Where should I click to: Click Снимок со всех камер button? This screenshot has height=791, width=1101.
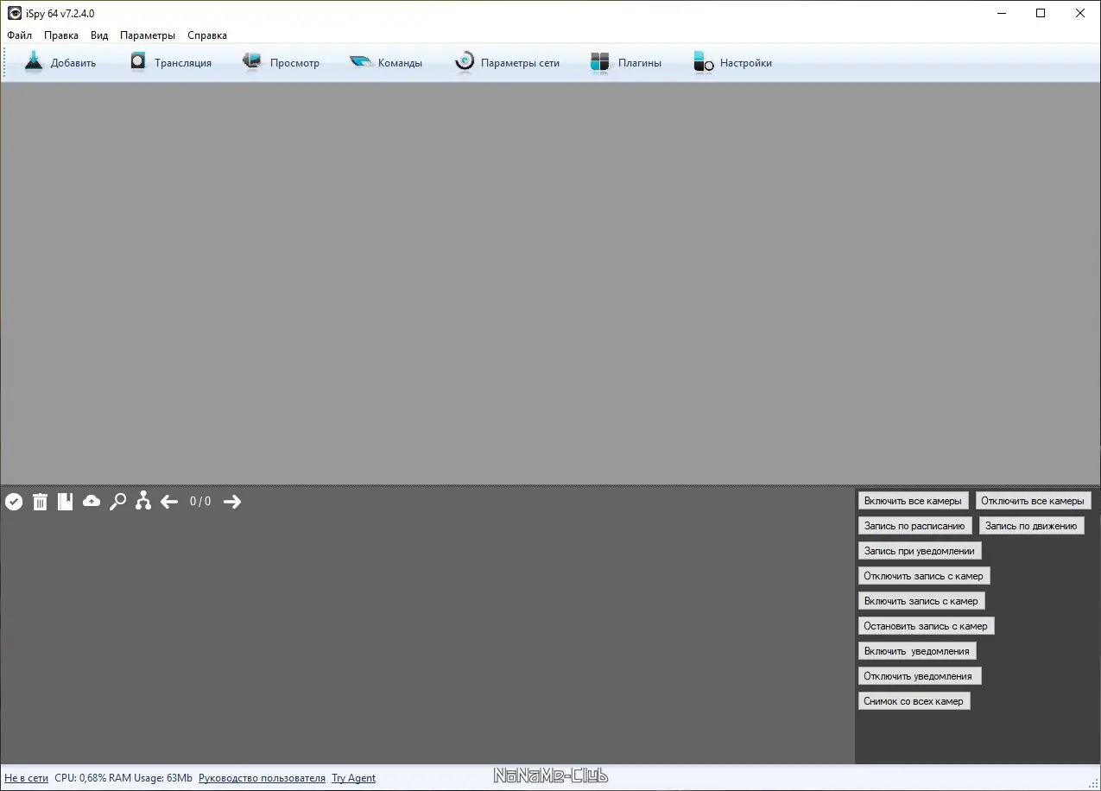click(914, 701)
